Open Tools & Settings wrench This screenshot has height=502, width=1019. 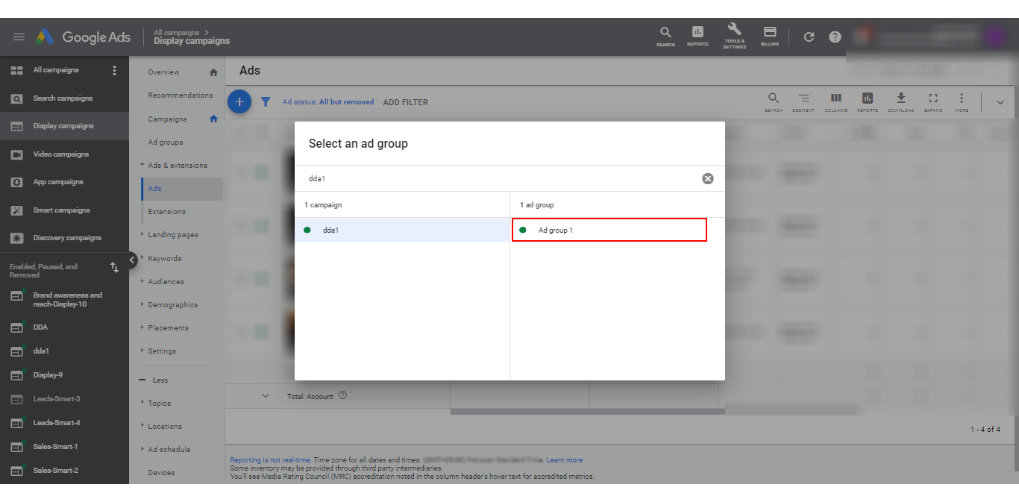pos(734,36)
